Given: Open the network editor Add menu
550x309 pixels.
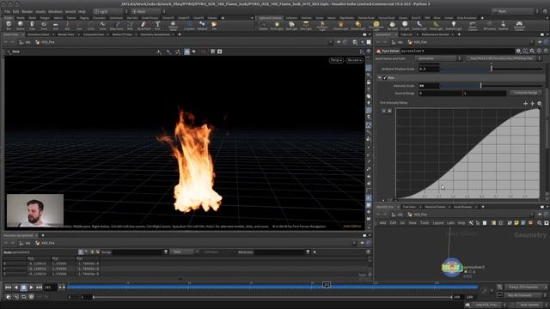Looking at the screenshot, I should pos(382,223).
